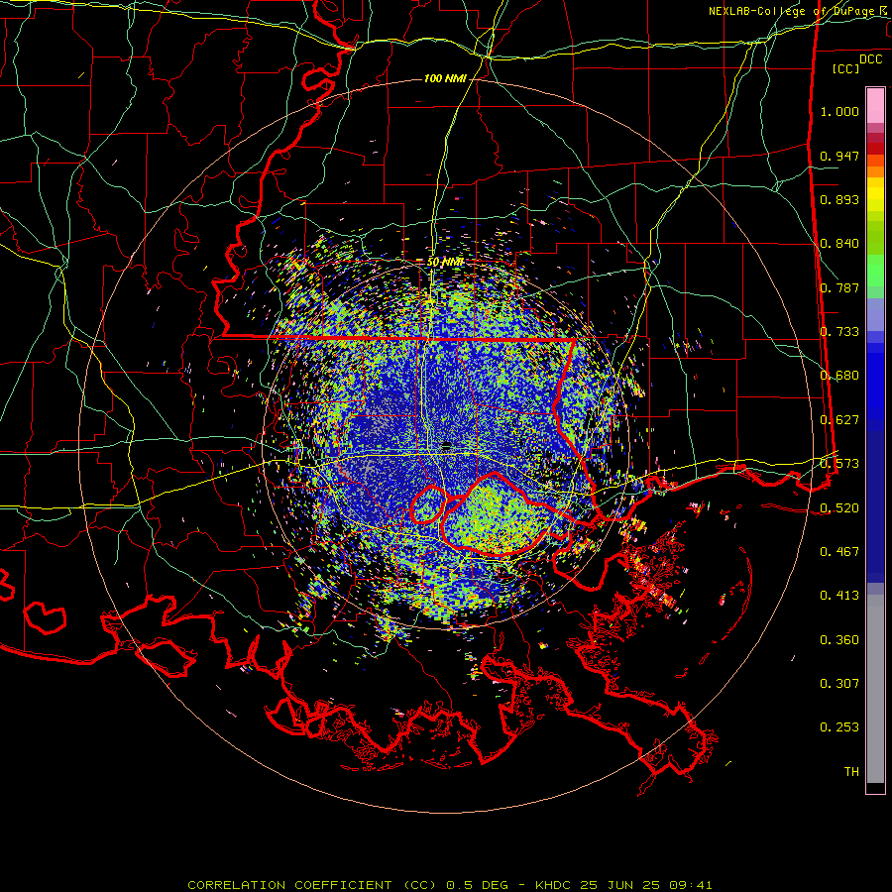Image resolution: width=892 pixels, height=892 pixels.
Task: Click the [CC] units label
Action: pos(845,68)
